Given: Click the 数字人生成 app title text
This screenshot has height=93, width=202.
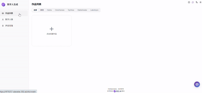Looking at the screenshot, I should 12,5.
